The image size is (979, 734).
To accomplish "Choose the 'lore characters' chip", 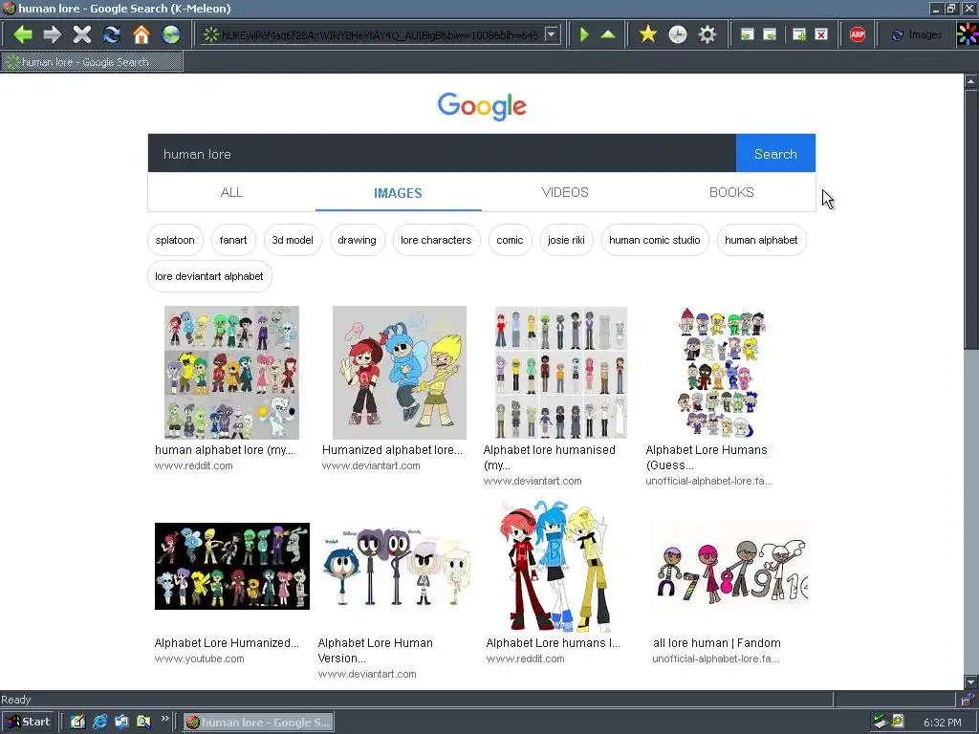I will (436, 240).
